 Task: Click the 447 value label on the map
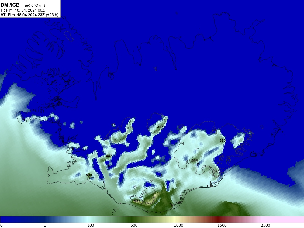click(109, 156)
